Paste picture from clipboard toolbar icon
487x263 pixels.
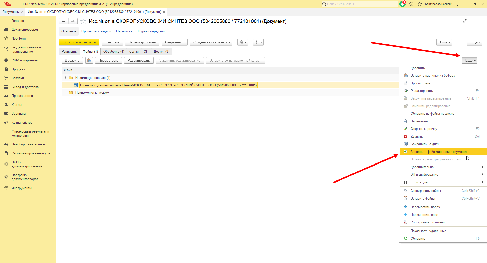[x=89, y=60]
